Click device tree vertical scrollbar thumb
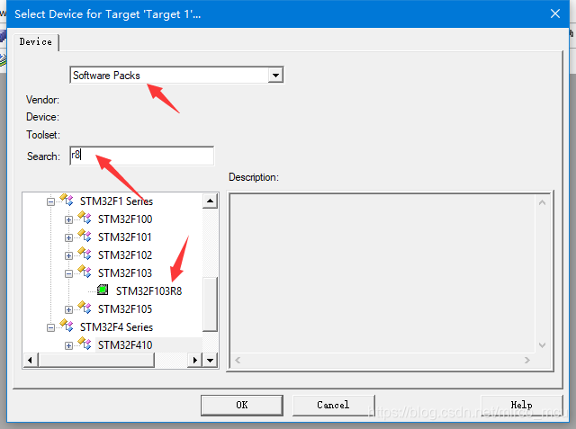Image resolution: width=576 pixels, height=429 pixels. click(x=210, y=304)
